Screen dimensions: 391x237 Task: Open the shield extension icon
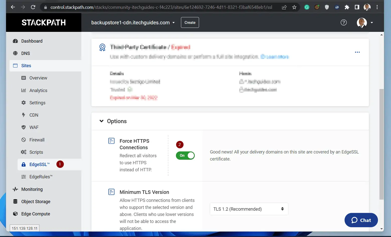327,7
